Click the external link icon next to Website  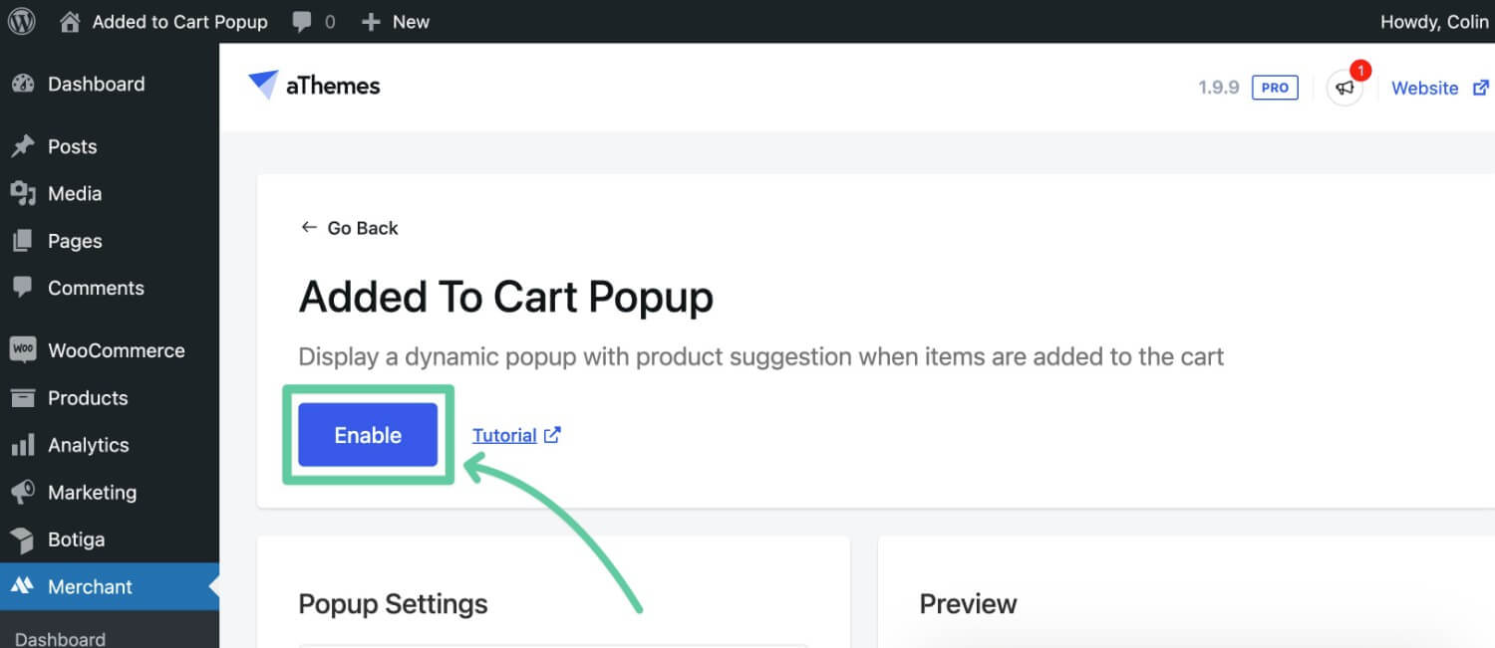click(1479, 88)
